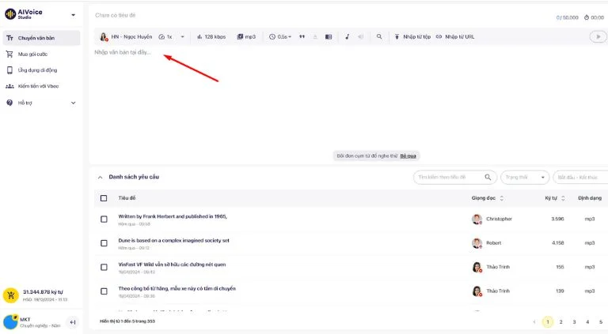The width and height of the screenshot is (608, 334).
Task: Click the search magnifier in the title search box
Action: coord(488,177)
